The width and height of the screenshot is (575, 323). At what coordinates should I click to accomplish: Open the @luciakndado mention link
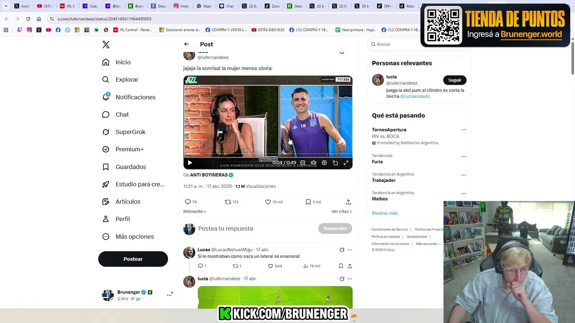(x=415, y=96)
